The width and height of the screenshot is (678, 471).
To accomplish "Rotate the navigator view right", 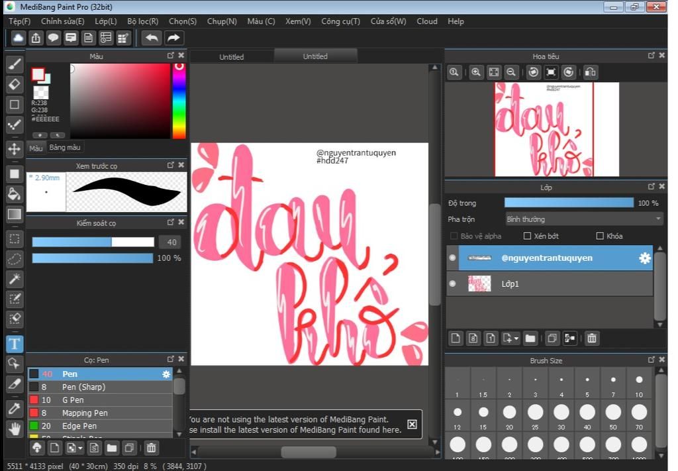I will [569, 72].
